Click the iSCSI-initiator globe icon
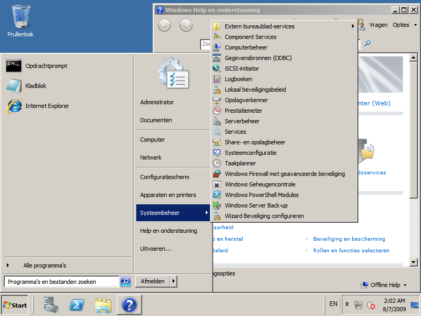 [x=217, y=68]
